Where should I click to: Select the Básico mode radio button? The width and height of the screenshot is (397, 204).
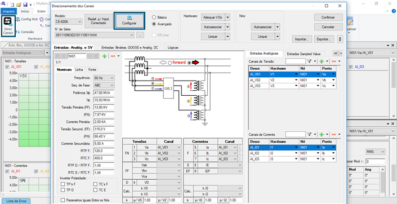154,17
